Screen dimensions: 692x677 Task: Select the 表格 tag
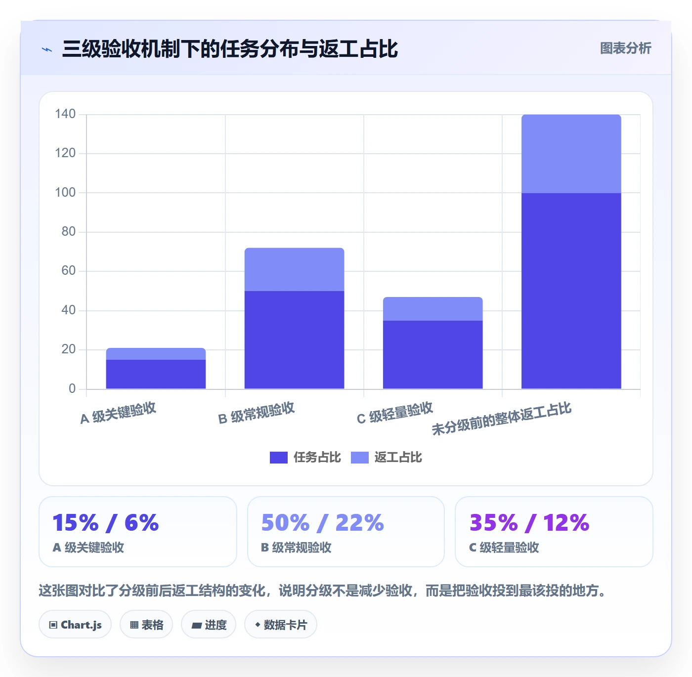point(146,625)
